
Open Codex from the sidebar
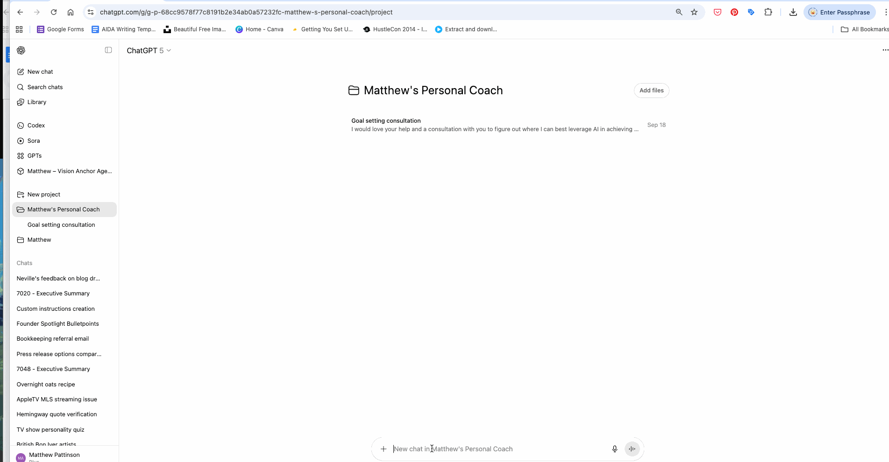(64, 126)
